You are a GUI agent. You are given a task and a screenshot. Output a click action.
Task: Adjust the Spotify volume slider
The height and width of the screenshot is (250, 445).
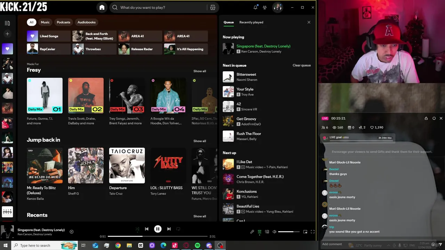(289, 232)
